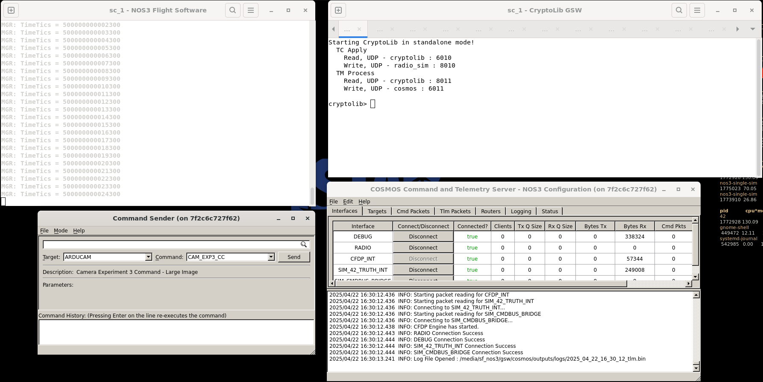The width and height of the screenshot is (763, 382).
Task: Click search magnifier in Command Sender field
Action: (x=303, y=244)
